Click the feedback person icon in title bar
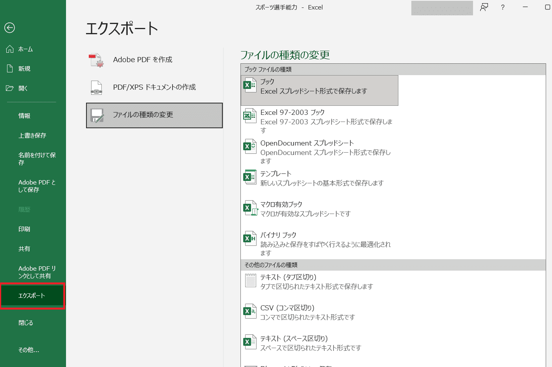This screenshot has width=552, height=367. pos(484,7)
